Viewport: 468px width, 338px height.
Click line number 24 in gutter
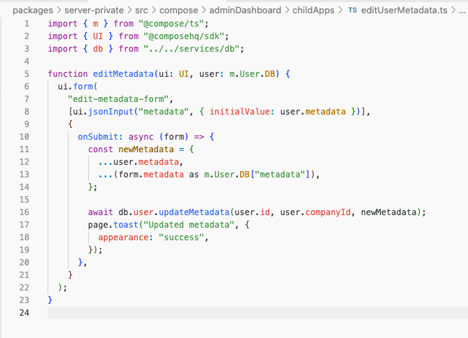click(24, 312)
